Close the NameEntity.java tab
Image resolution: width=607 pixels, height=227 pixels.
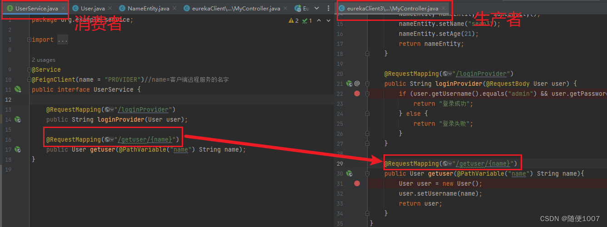(175, 9)
